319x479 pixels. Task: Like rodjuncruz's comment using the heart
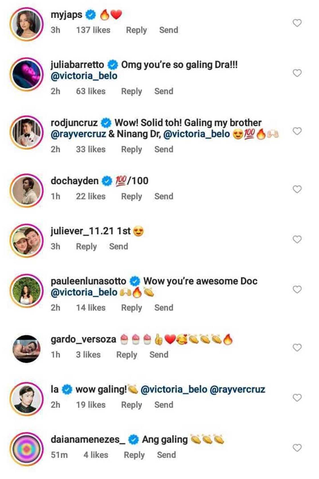coord(297,131)
